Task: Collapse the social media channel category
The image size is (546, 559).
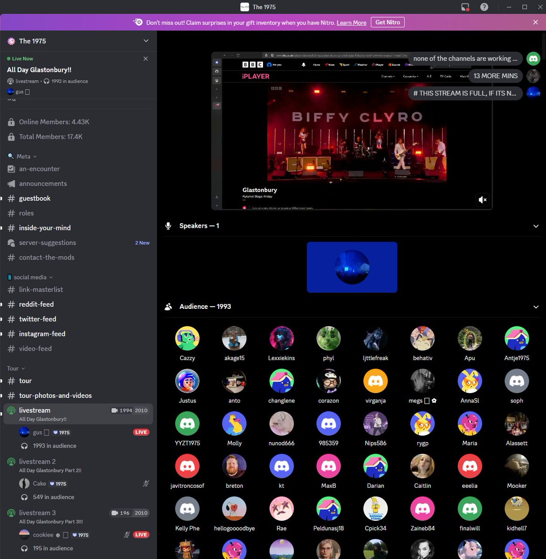Action: tap(30, 277)
